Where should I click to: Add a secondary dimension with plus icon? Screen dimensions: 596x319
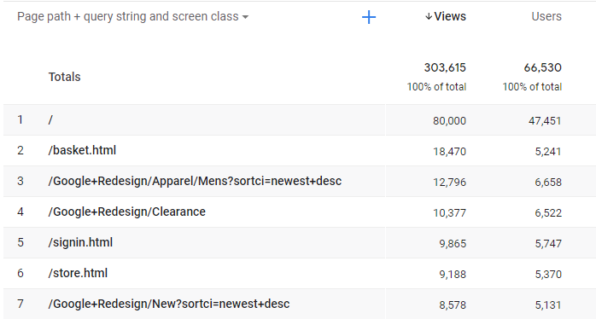click(x=369, y=17)
